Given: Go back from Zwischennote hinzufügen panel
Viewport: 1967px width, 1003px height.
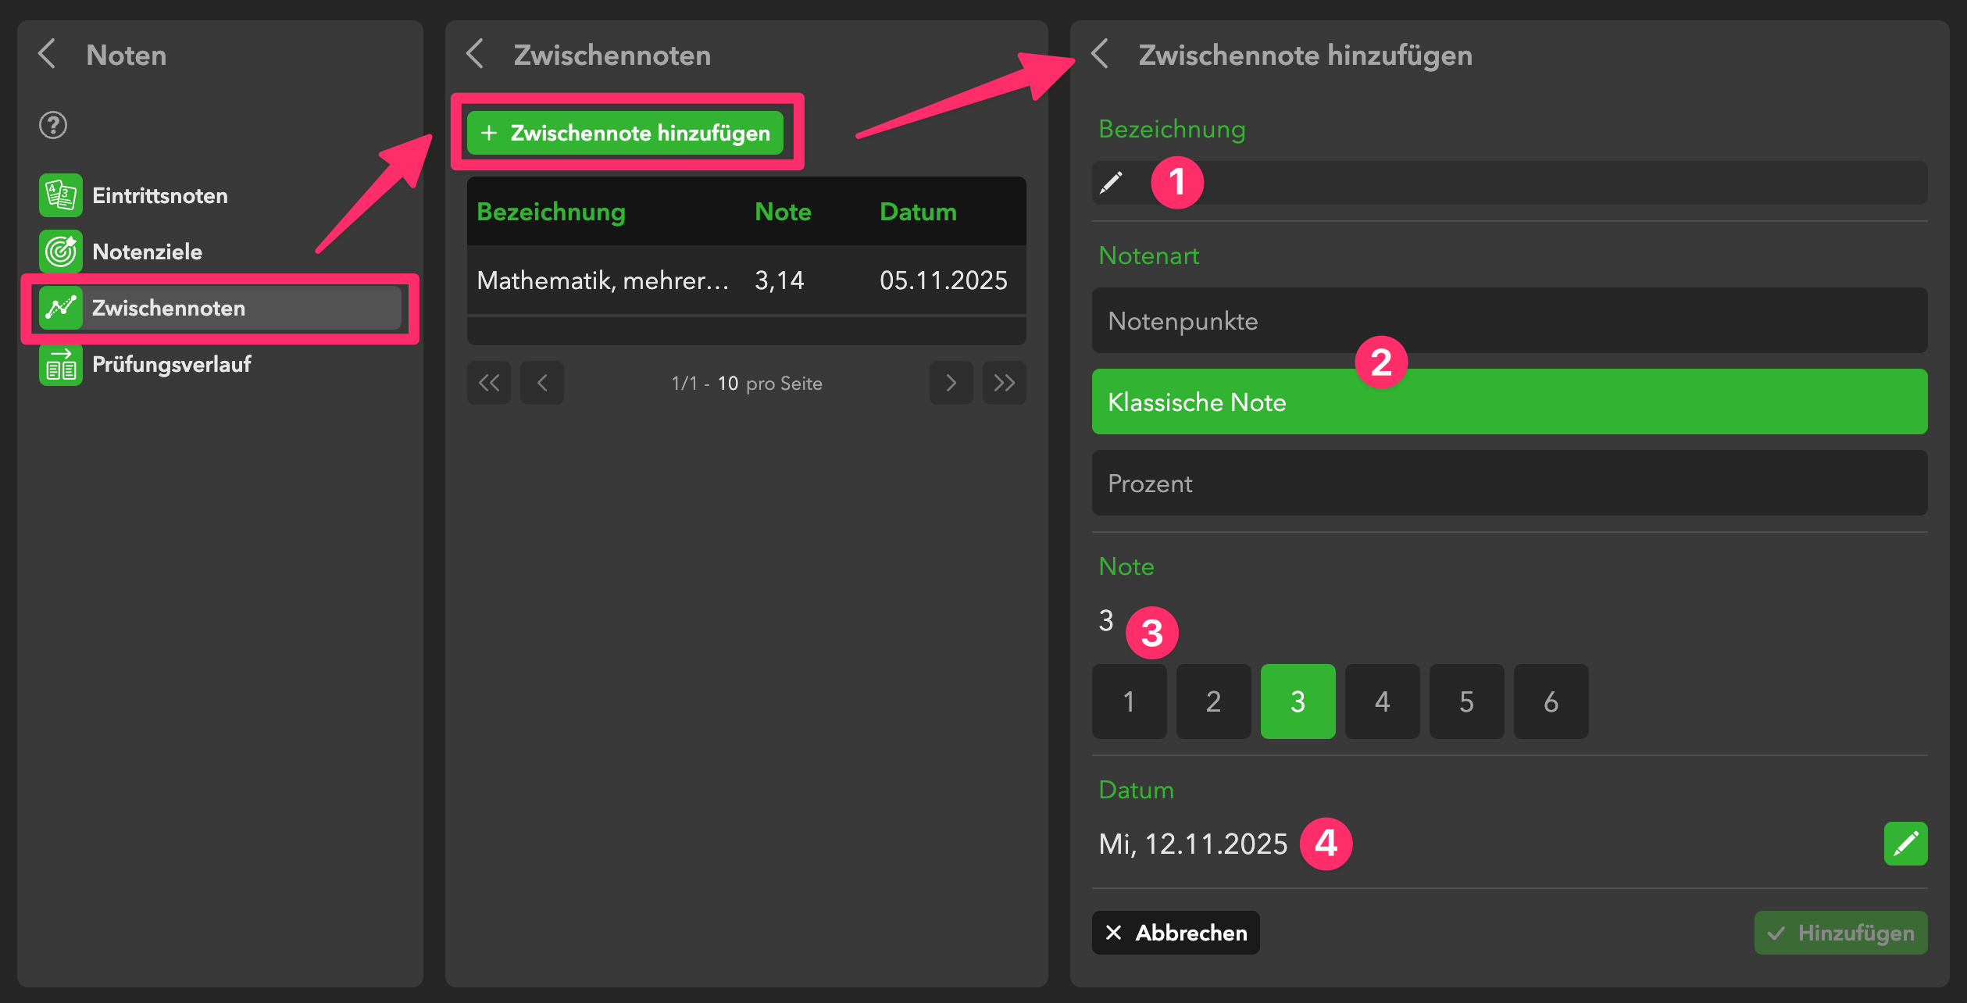Looking at the screenshot, I should tap(1100, 55).
